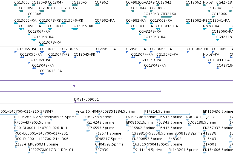Click the CG13060 gene label
The width and height of the screenshot is (233, 154).
tap(219, 14)
